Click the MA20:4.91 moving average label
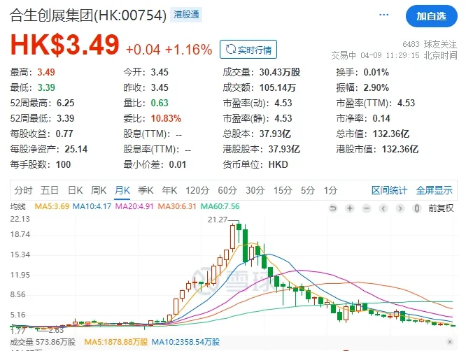 pyautogui.click(x=134, y=206)
